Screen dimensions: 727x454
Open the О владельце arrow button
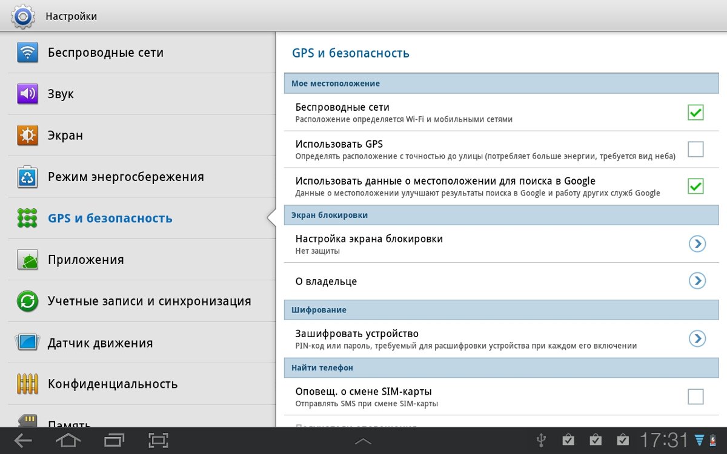697,281
